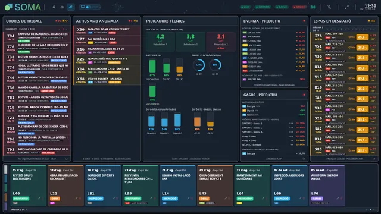Click the 25,3 value for room I76
This screenshot has height=214, width=381.
coord(363,37)
